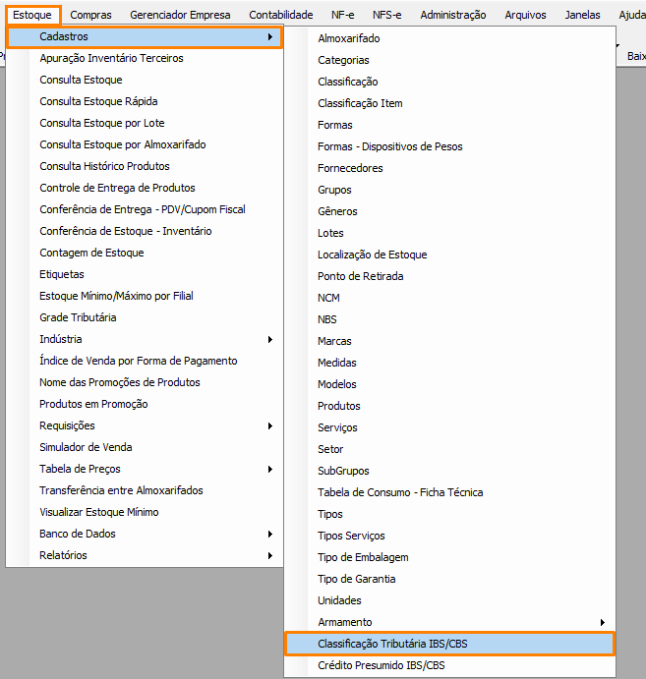This screenshot has width=646, height=679.
Task: Select Nome das Promoções de Produtos
Action: (145, 383)
